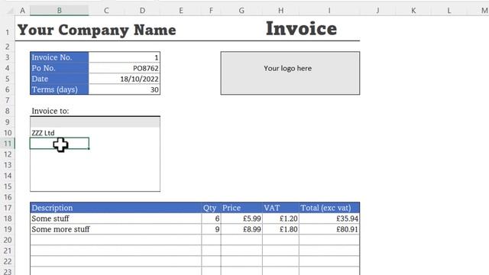Select column H header

click(280, 11)
